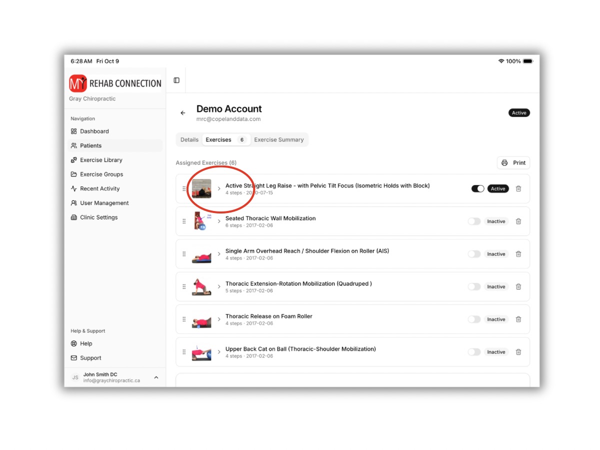Toggle the sidebar panel icon
The height and width of the screenshot is (450, 600).
click(x=176, y=80)
